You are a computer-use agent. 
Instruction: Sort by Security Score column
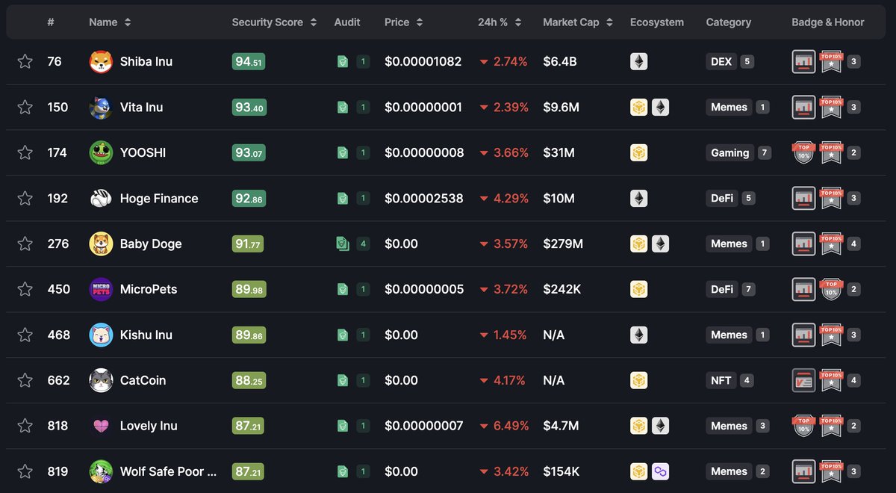274,22
